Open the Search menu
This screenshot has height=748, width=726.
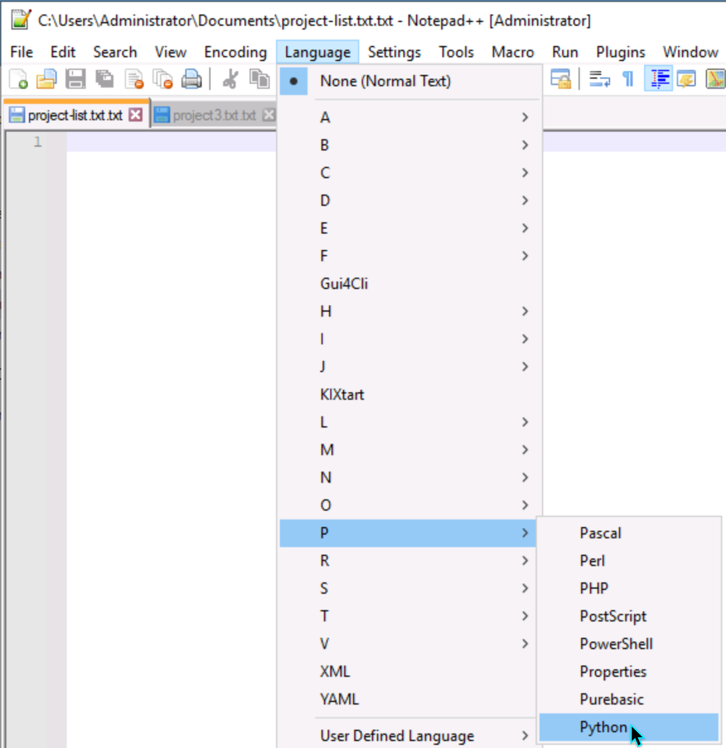pos(115,52)
